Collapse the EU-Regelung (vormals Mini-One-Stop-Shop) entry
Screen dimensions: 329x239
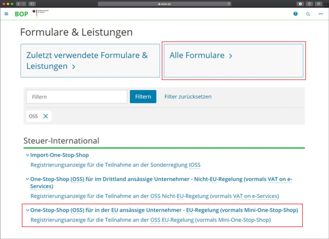(27, 210)
